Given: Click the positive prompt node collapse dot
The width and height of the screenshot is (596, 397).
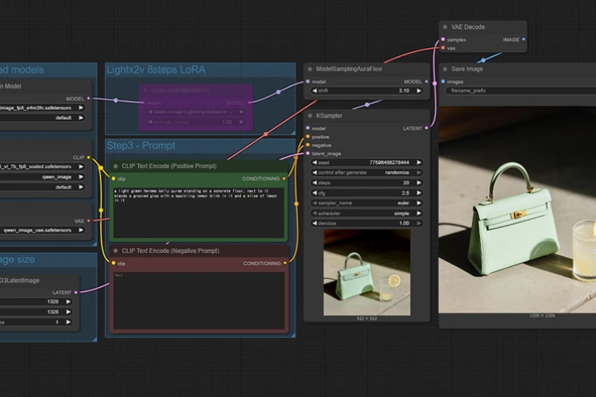Looking at the screenshot, I should pos(116,166).
